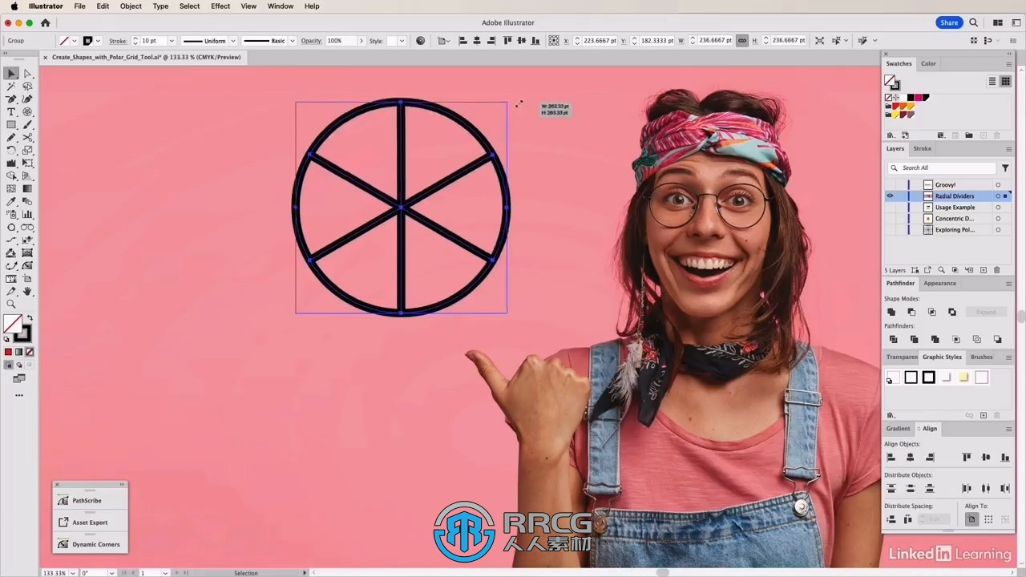The image size is (1026, 577).
Task: Click the magenta swatch in Swatches panel
Action: pos(919,98)
